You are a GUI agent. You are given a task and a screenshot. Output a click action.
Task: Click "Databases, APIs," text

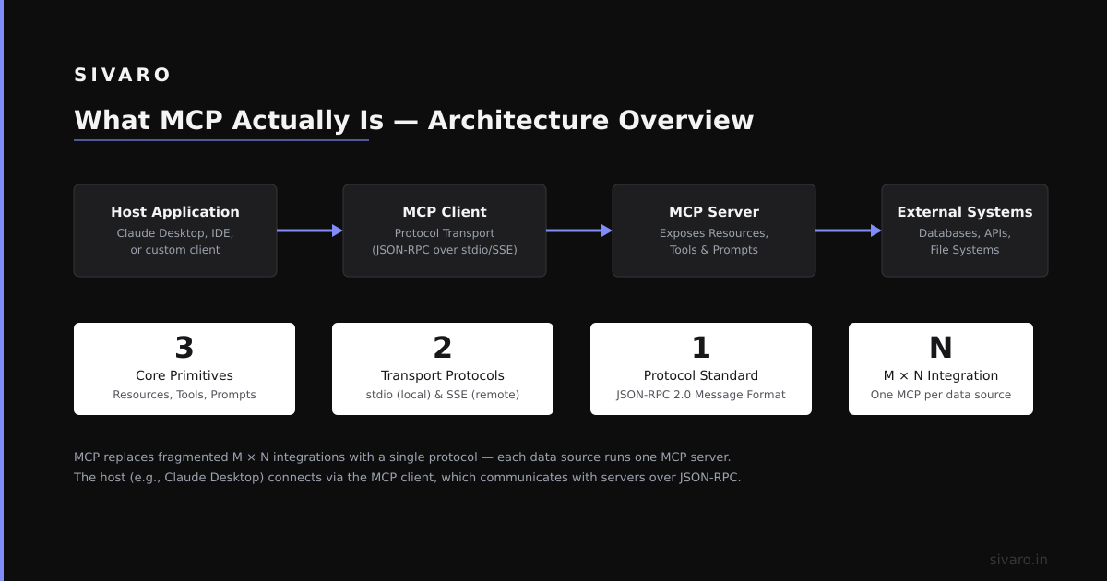(965, 233)
